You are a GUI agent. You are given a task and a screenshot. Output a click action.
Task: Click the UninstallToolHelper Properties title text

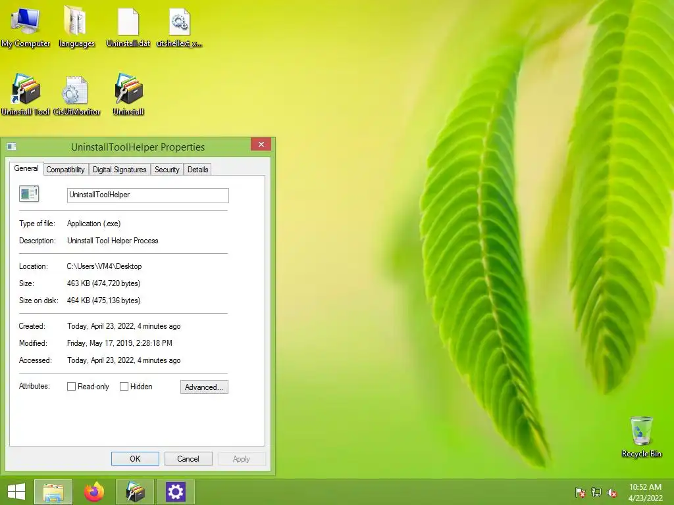click(x=138, y=147)
